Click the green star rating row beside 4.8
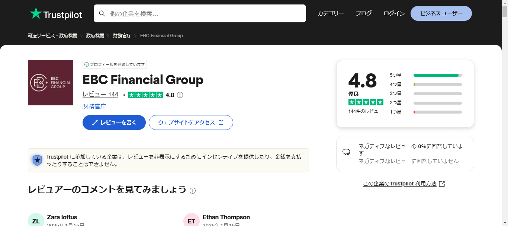 coord(145,95)
